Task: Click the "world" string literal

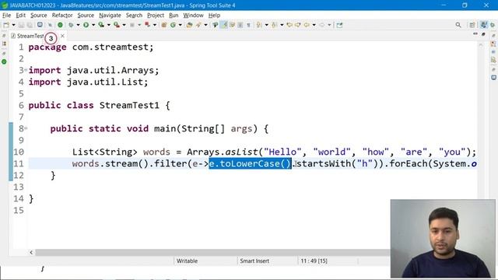Action: [x=332, y=152]
